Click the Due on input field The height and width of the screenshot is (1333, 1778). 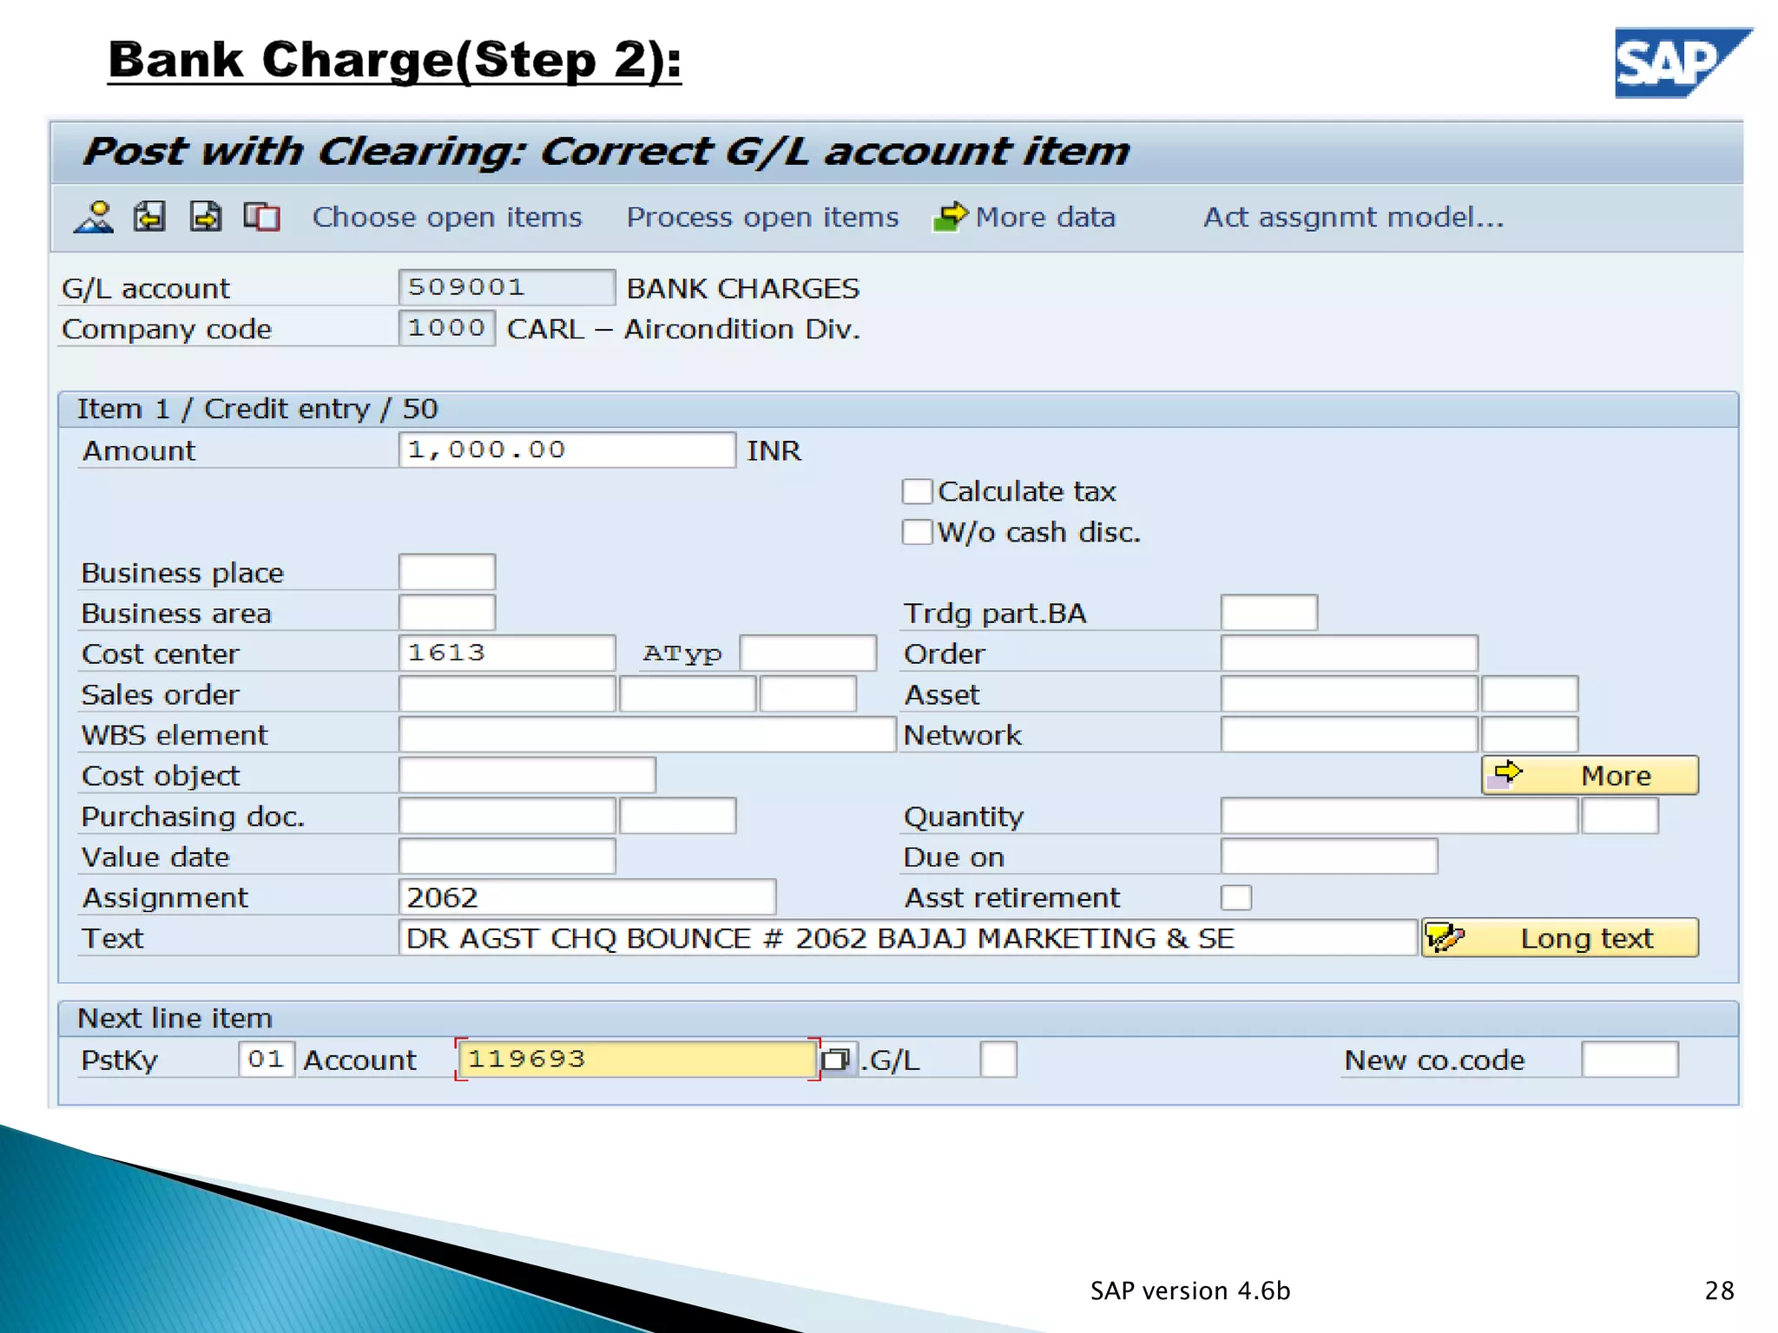(x=1329, y=857)
